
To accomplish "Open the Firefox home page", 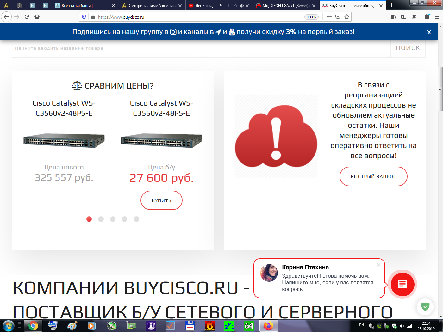I will tap(37, 17).
